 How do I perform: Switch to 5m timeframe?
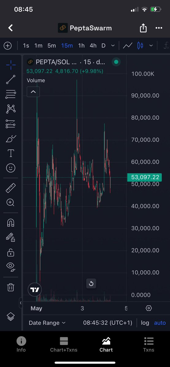[x=52, y=46]
